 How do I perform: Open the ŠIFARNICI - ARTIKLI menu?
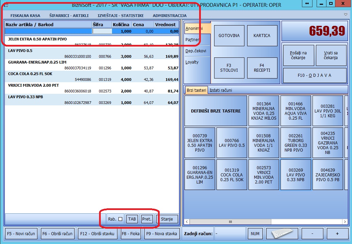[69, 16]
